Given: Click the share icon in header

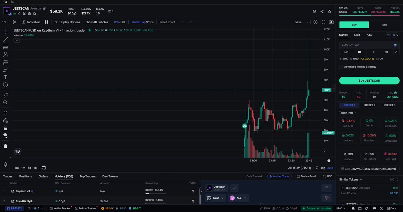Looking at the screenshot, I should (x=322, y=11).
